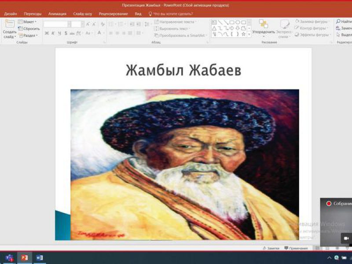Expand Выровнять текст alignment menu
Image resolution: width=352 pixels, height=264 pixels.
(172, 29)
